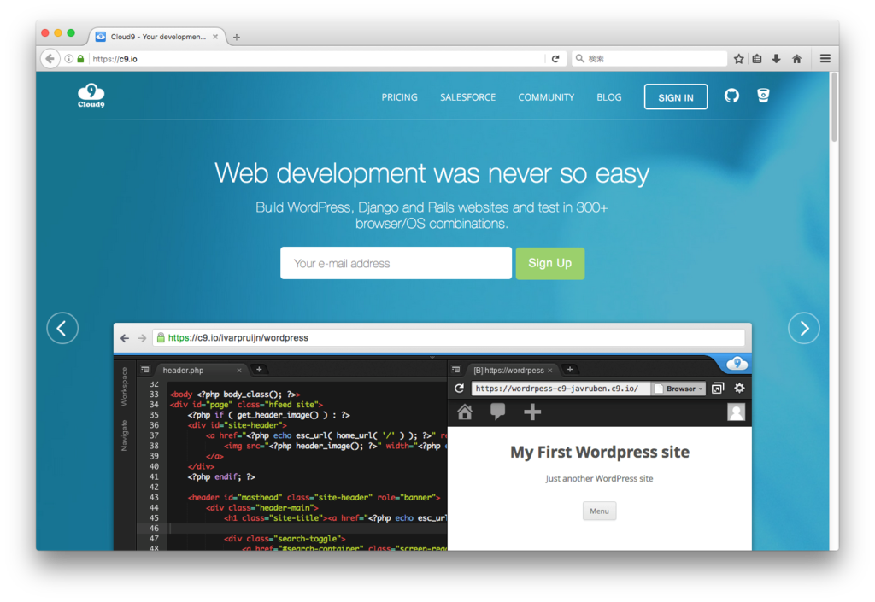Click 'Just another WordPress site' tagline

(599, 478)
